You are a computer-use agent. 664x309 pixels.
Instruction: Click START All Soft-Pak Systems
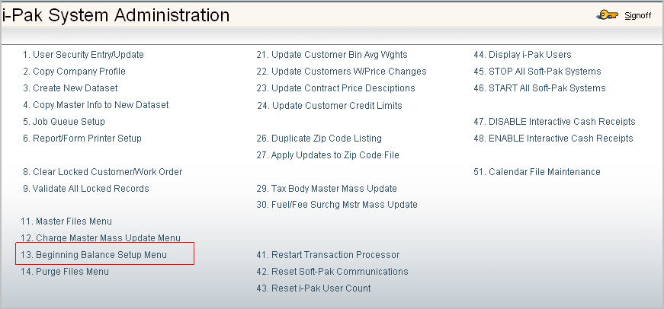tap(540, 88)
